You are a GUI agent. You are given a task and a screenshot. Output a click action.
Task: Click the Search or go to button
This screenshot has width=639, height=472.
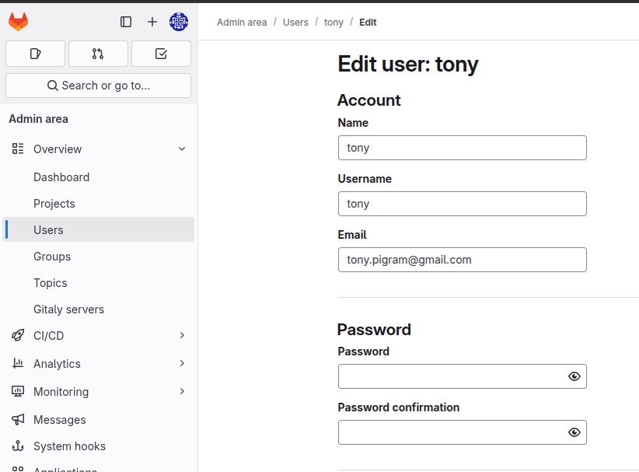(98, 86)
